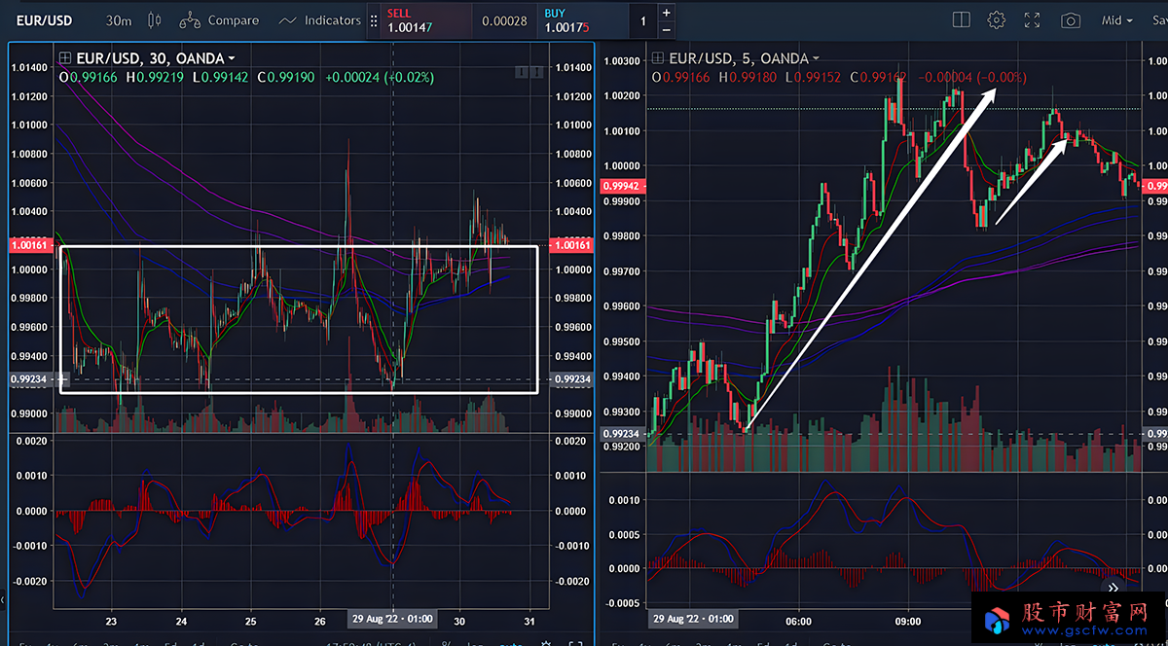Click the trade panel drag handle

pyautogui.click(x=374, y=19)
